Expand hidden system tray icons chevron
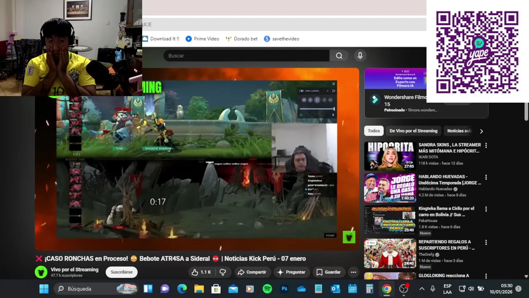 click(422, 289)
